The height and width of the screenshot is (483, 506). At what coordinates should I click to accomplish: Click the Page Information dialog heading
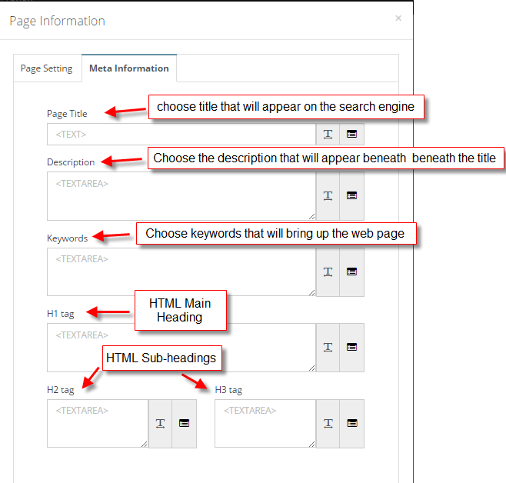[58, 22]
